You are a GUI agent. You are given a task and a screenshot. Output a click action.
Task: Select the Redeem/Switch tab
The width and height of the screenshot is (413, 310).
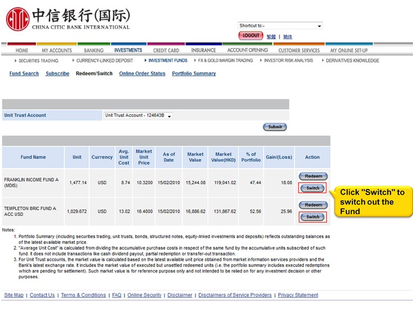coord(94,73)
